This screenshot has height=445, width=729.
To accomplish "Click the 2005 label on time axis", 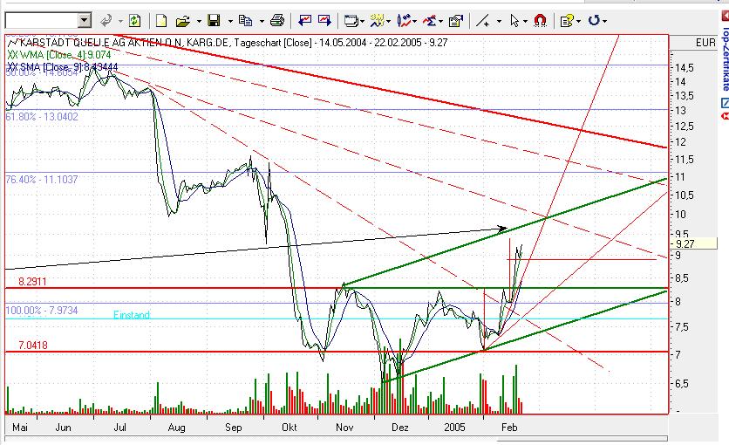I will (454, 428).
